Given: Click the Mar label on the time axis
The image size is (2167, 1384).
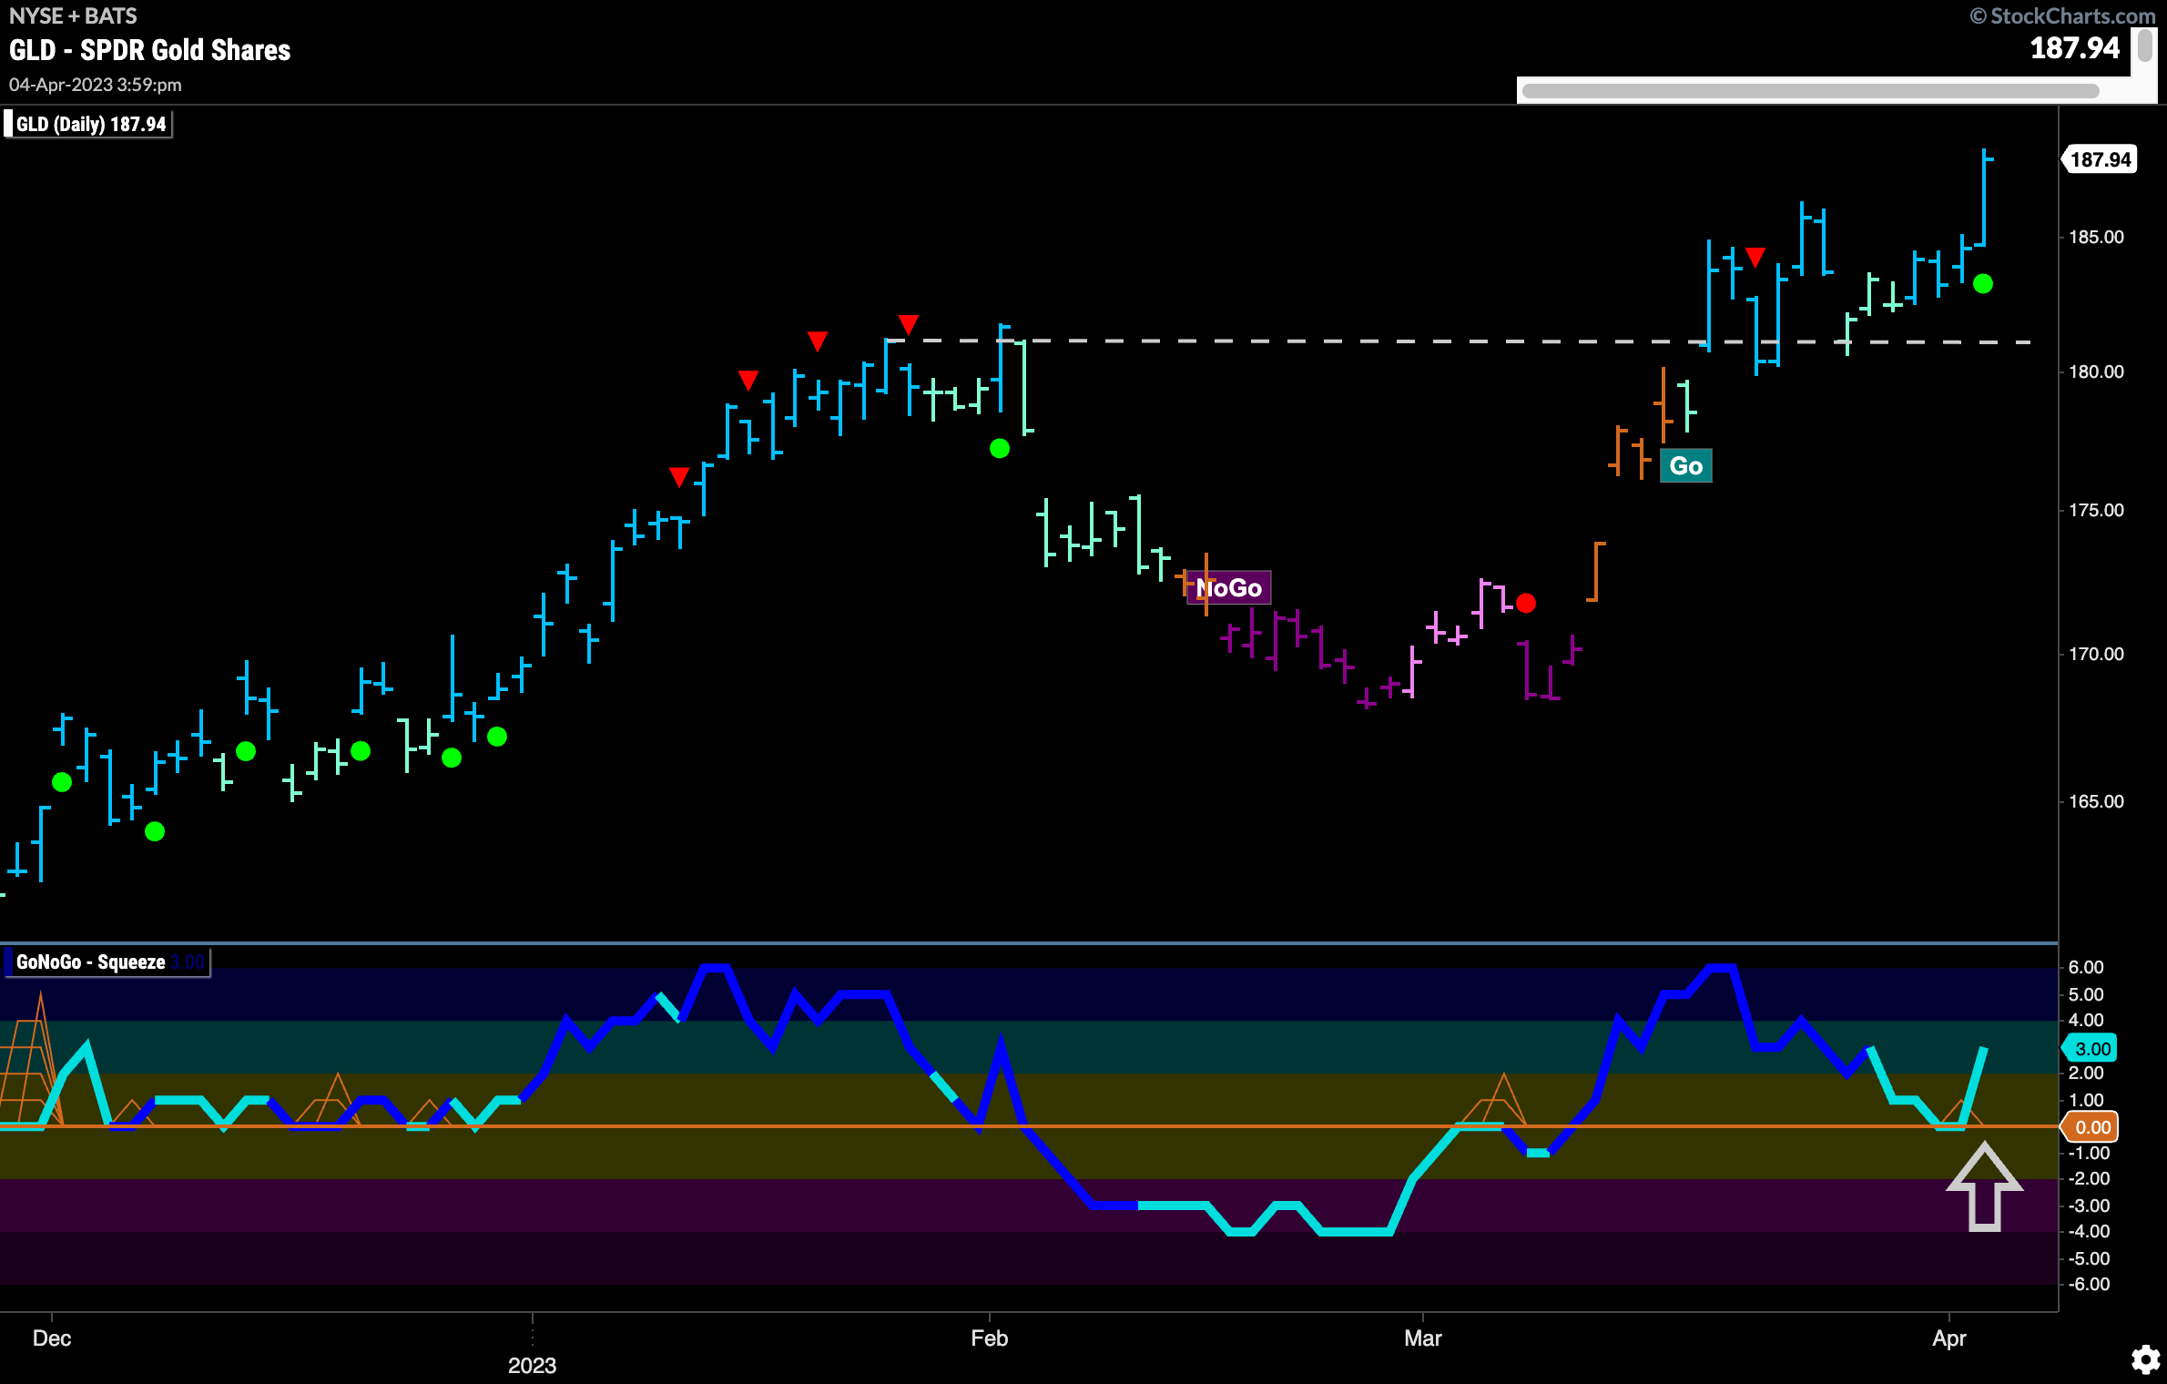Looking at the screenshot, I should coord(1422,1338).
